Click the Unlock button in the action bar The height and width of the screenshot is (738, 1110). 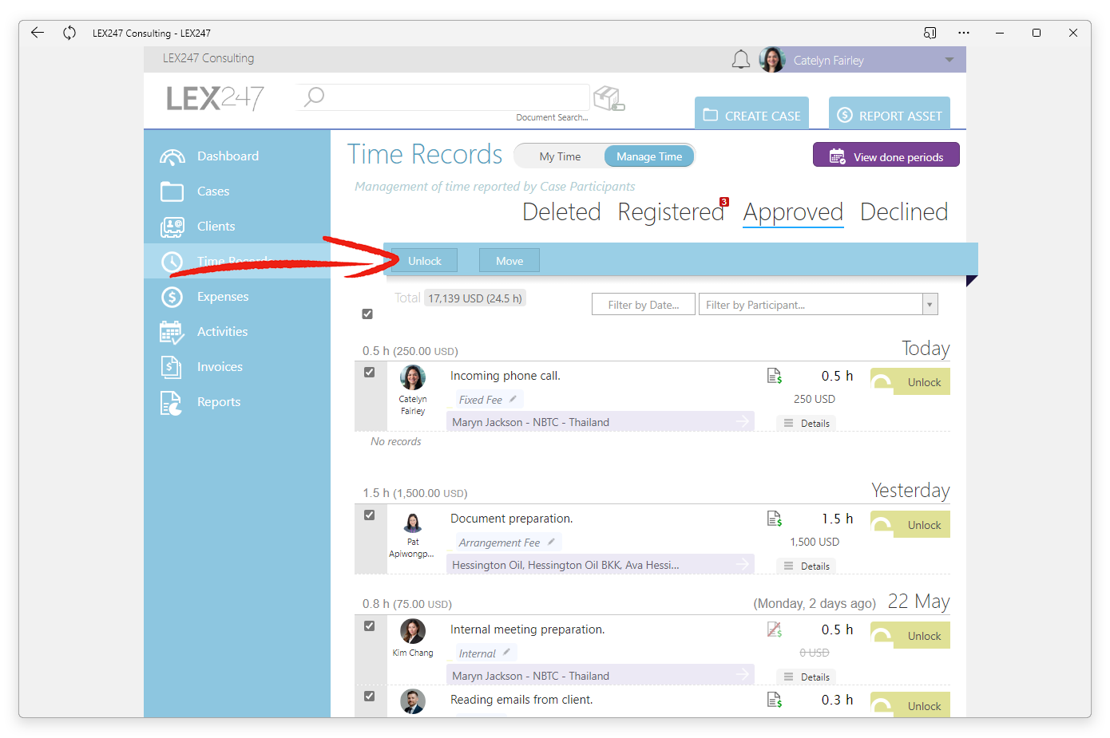point(424,261)
